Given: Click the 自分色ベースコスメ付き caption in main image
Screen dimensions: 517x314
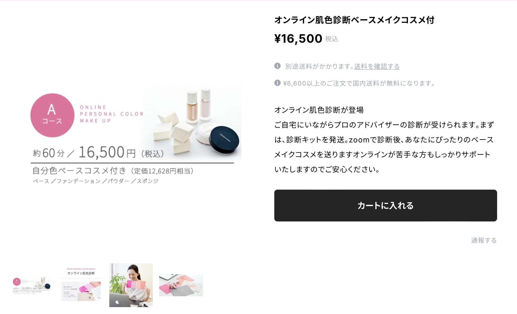Looking at the screenshot, I should point(79,171).
